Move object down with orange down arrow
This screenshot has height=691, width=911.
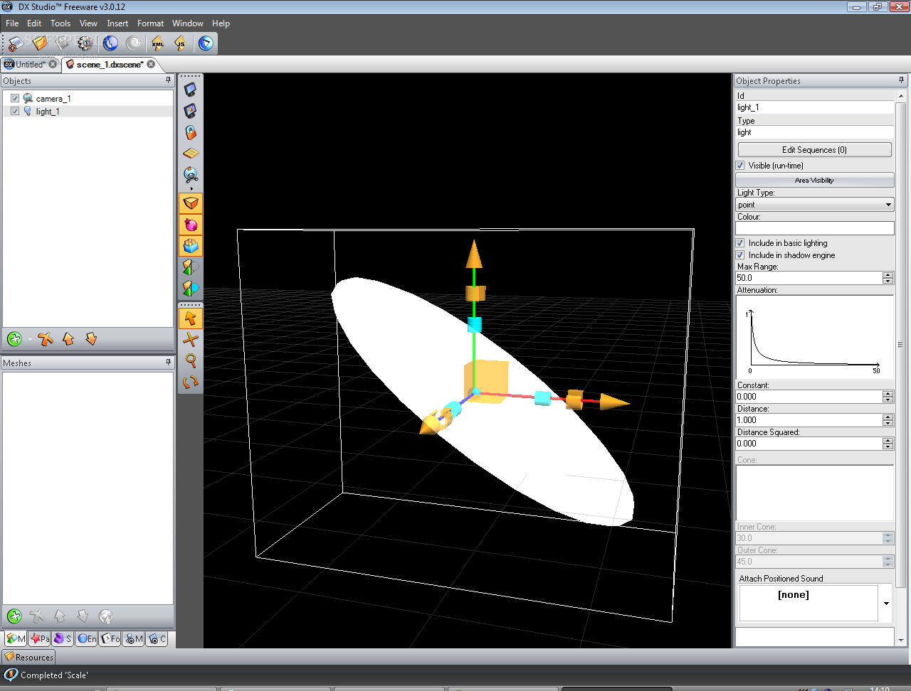pyautogui.click(x=91, y=339)
